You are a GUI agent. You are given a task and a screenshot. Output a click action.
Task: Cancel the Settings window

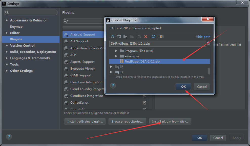point(218,138)
